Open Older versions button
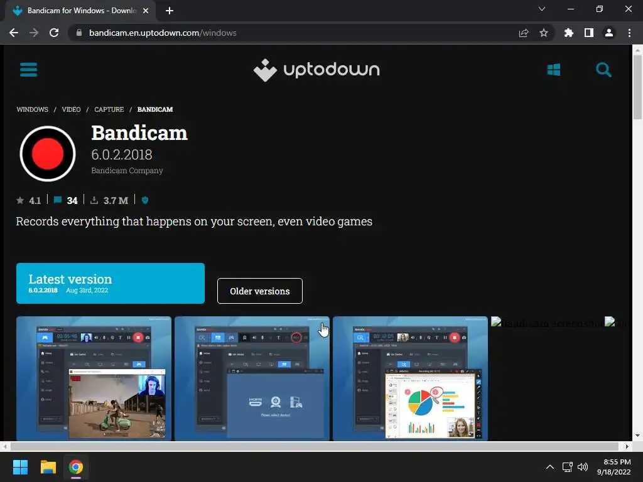 point(259,291)
